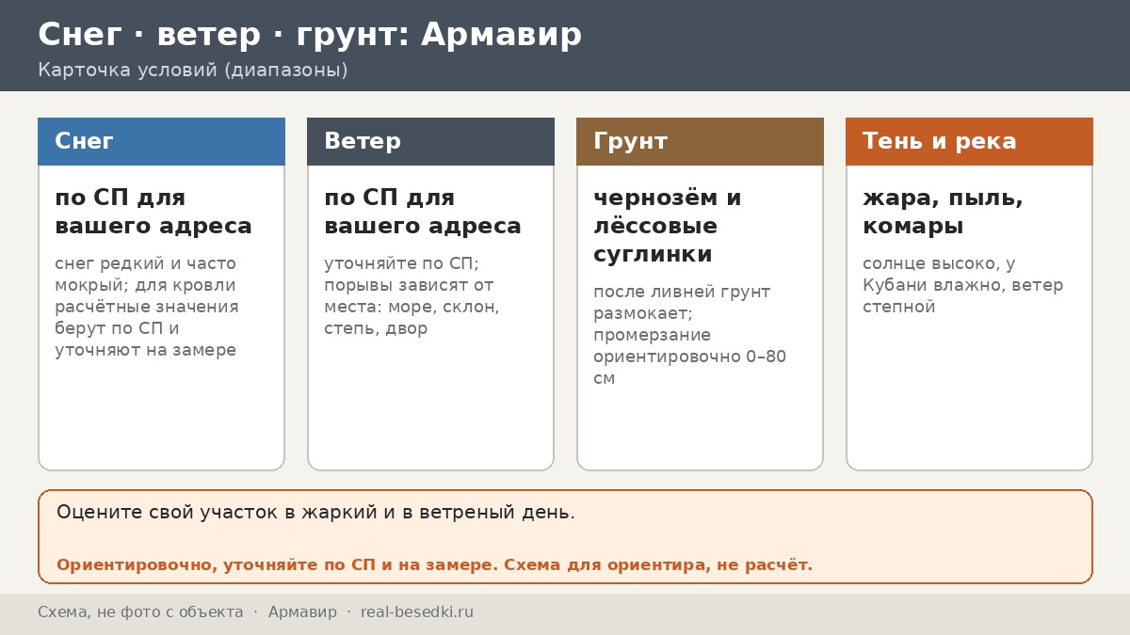The width and height of the screenshot is (1130, 635).
Task: Click the subtitle 'Карточка условий (диапазоны)'
Action: (x=193, y=71)
